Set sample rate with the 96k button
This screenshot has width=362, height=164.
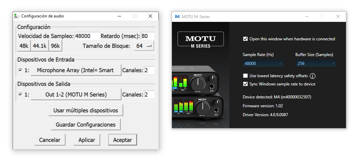click(x=55, y=46)
